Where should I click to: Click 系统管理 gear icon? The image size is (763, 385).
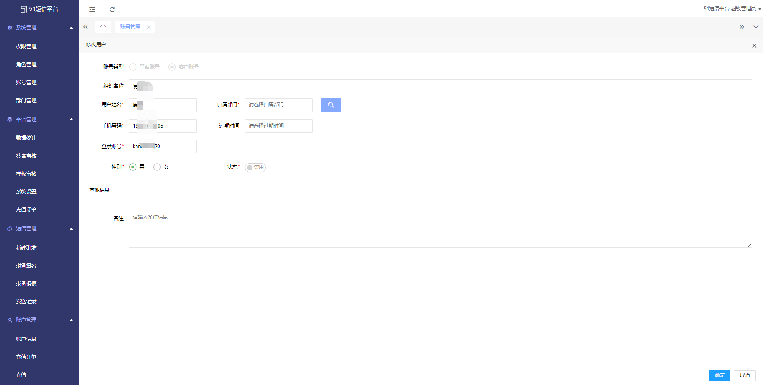click(x=10, y=28)
